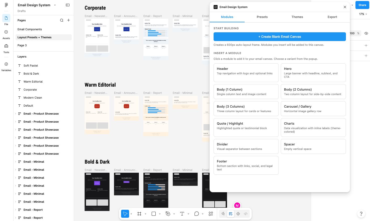Insert the Charts module

pos(313,127)
